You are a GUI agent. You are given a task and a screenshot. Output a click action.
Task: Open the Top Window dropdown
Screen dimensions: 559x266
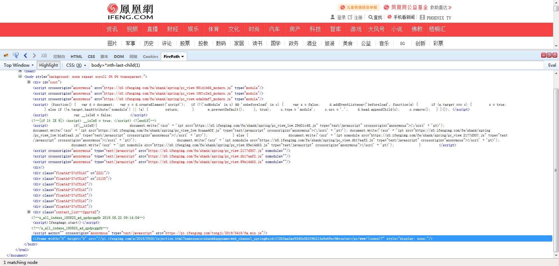(19, 65)
